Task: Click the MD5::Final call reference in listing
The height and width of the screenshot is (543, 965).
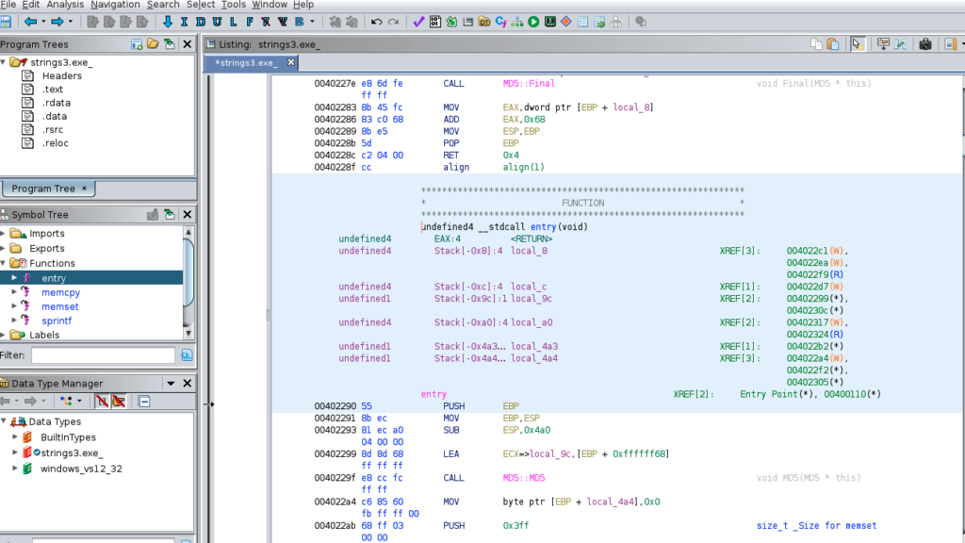Action: point(529,84)
